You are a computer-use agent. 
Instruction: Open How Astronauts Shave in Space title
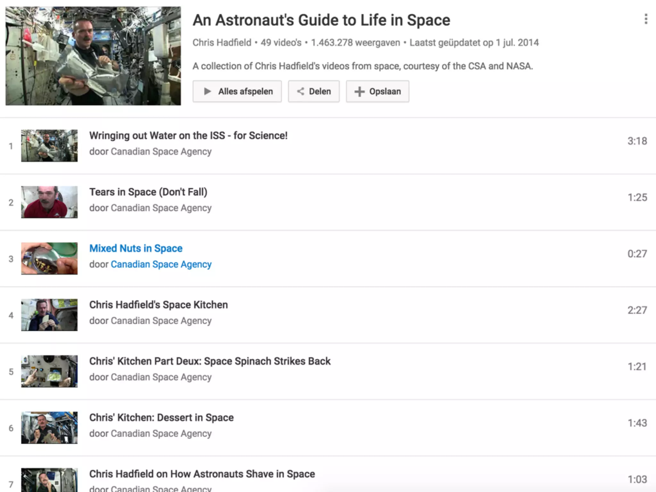coord(202,474)
